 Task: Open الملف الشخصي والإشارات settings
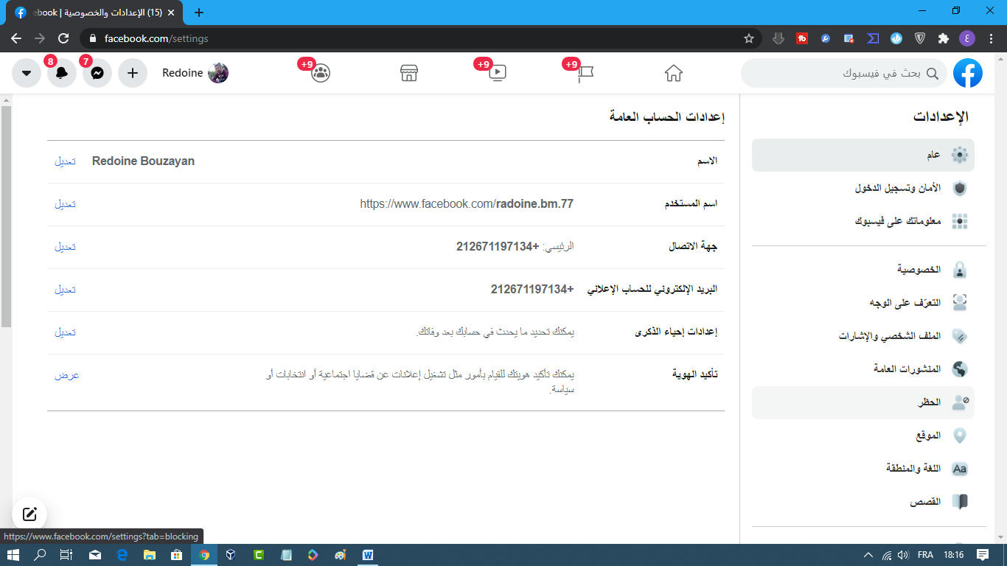click(863, 336)
